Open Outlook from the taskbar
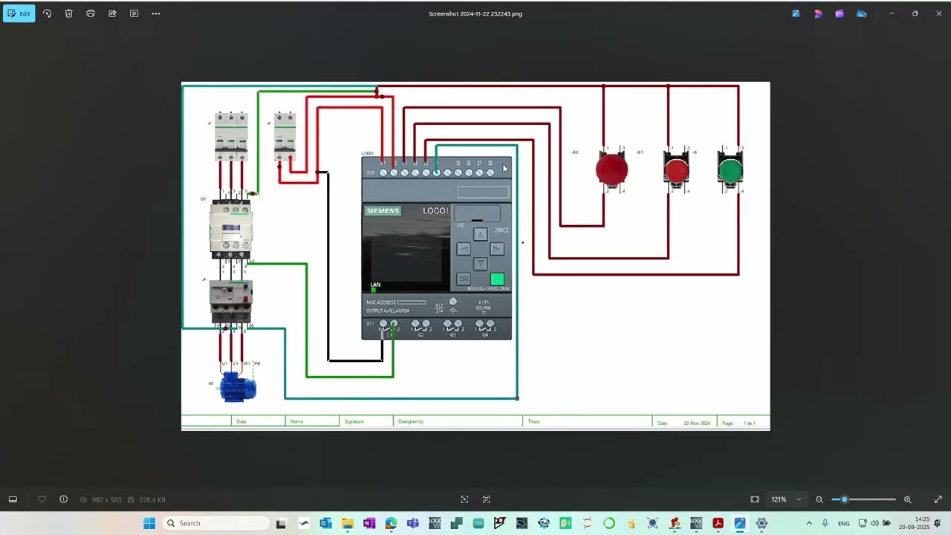The height and width of the screenshot is (535, 951). (x=325, y=523)
